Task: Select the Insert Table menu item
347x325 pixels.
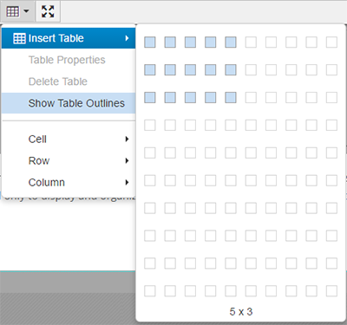Action: tap(69, 38)
